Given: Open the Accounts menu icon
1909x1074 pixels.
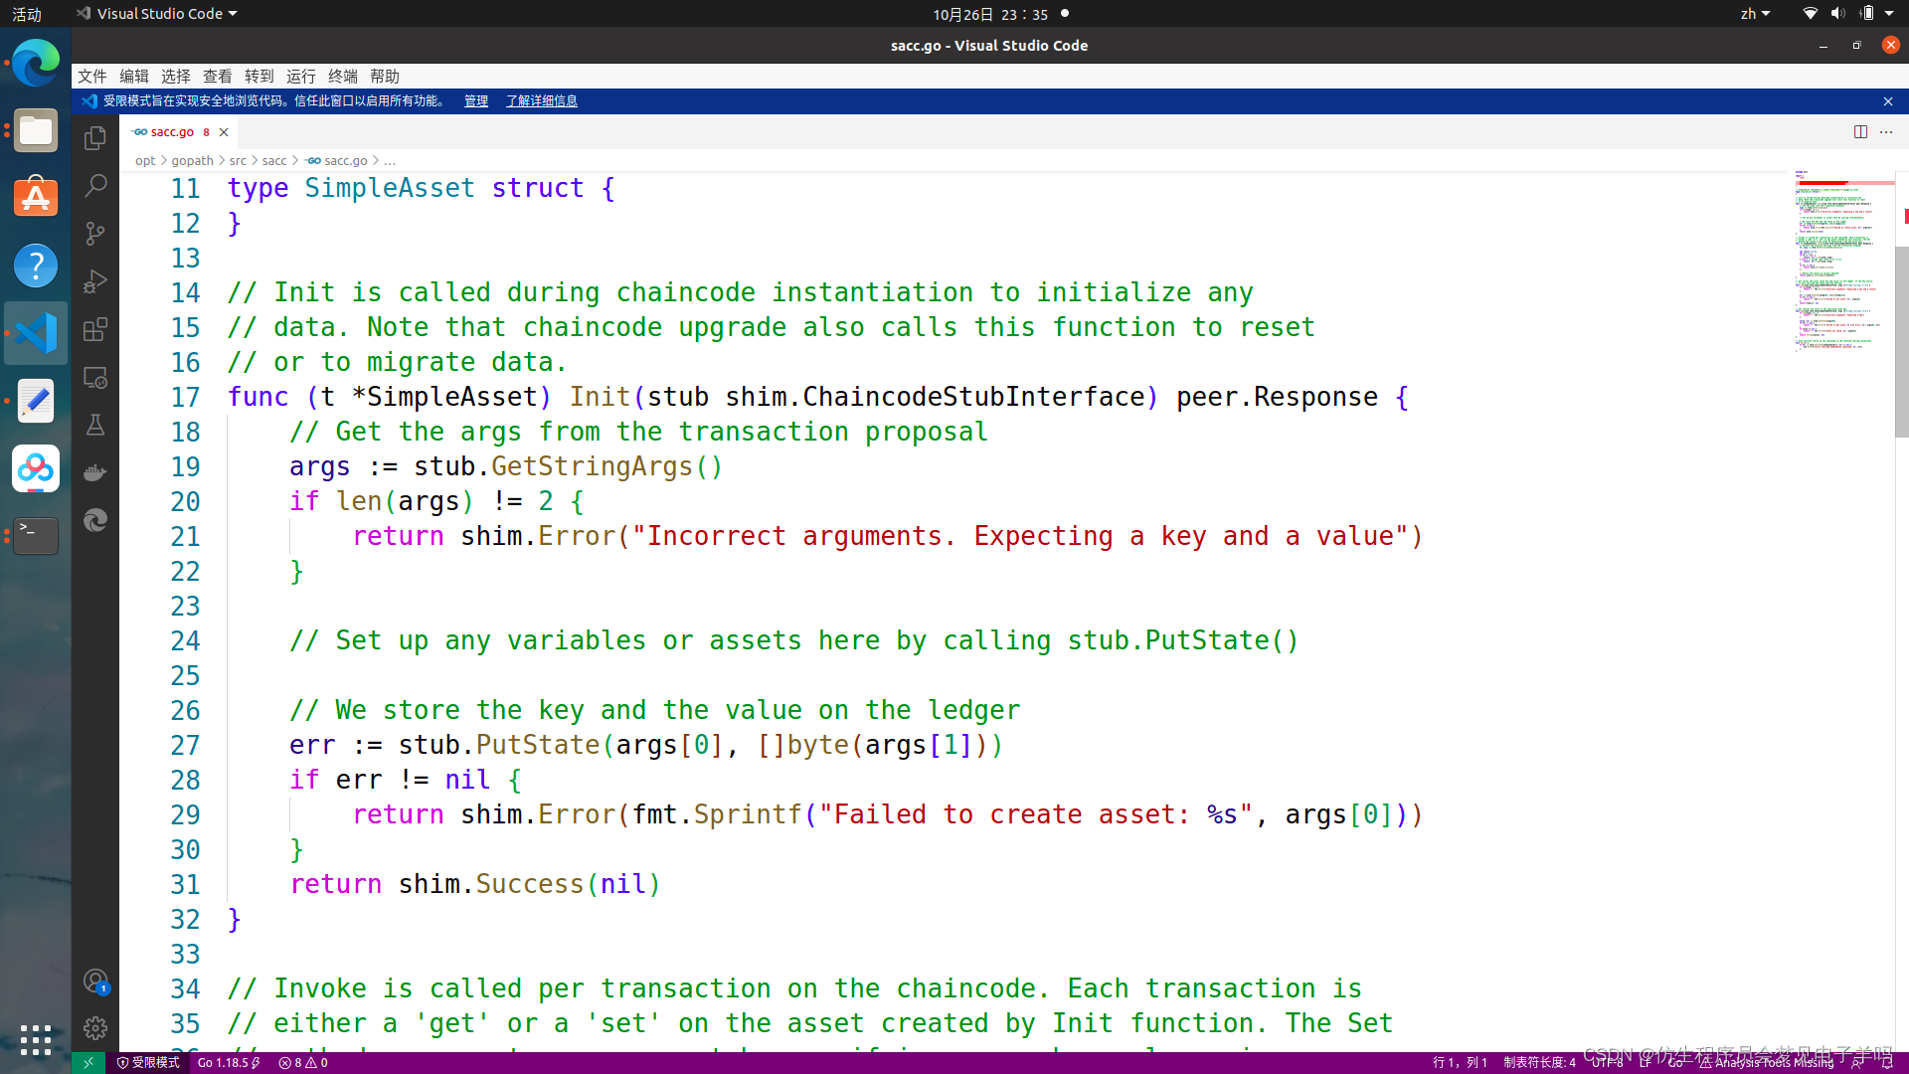Looking at the screenshot, I should click(95, 982).
